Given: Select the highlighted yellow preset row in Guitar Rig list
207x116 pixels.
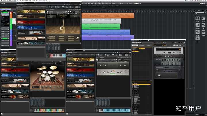Looking at the screenshot, I should point(141,84).
